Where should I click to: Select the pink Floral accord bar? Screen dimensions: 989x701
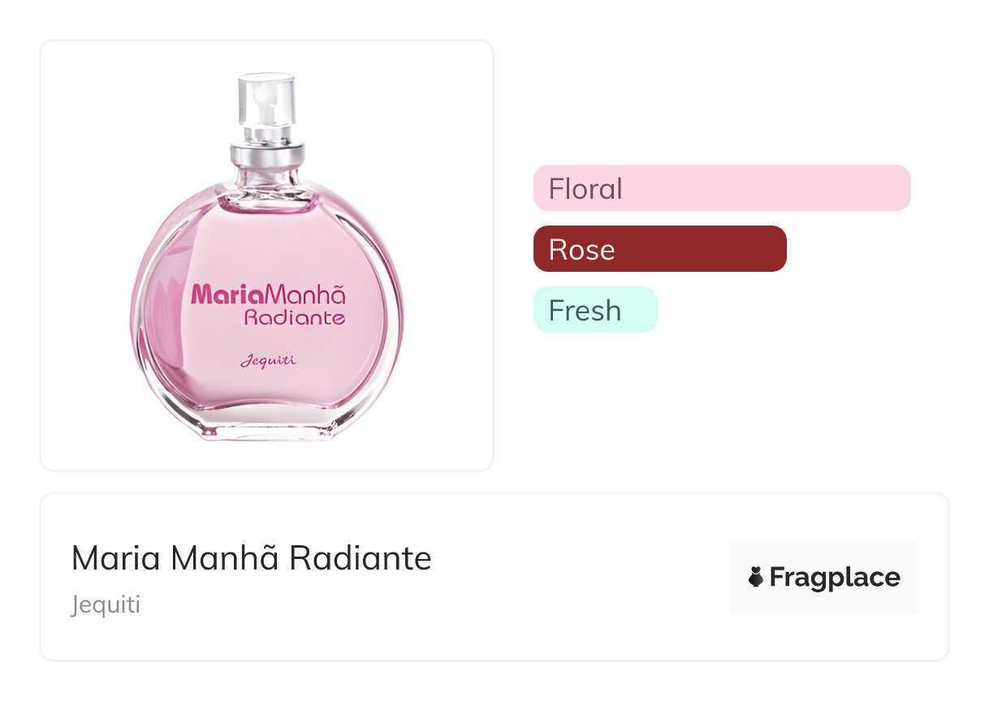721,188
